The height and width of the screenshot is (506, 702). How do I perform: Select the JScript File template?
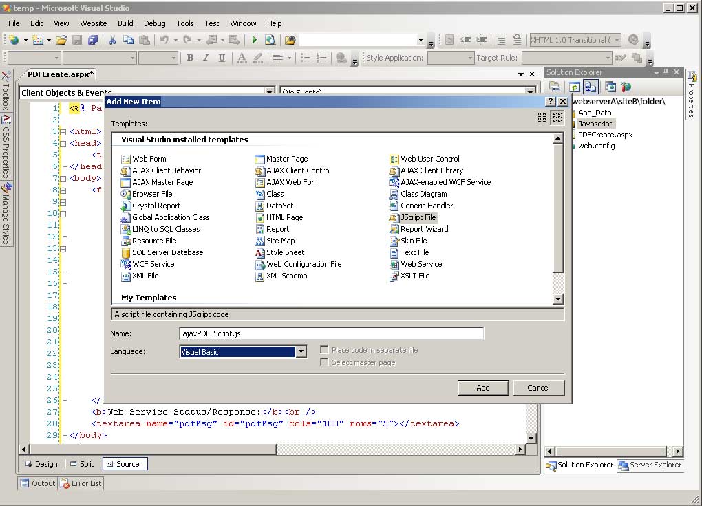[413, 217]
